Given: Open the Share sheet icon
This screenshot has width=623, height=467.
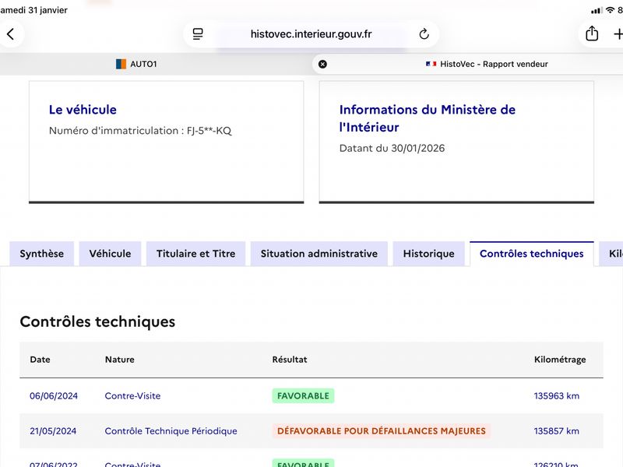Looking at the screenshot, I should click(x=592, y=34).
